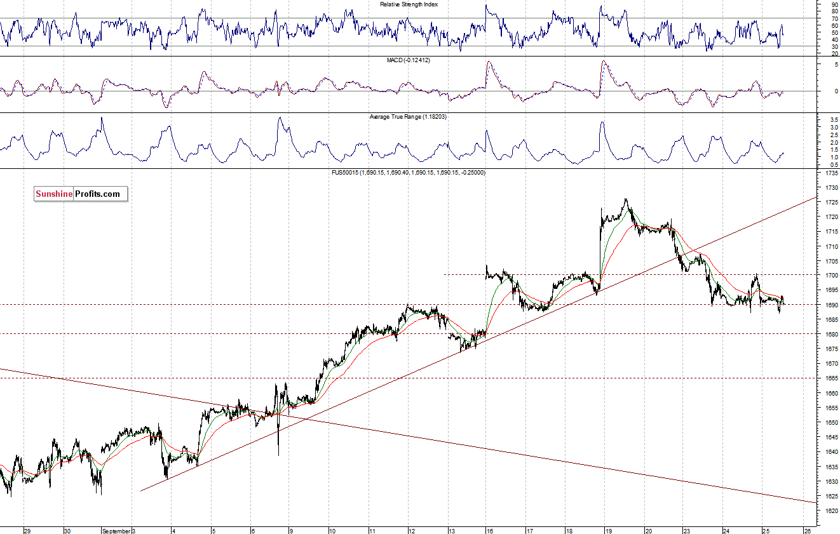Click the 1655 price axis label
840x534 pixels.
pyautogui.click(x=831, y=408)
